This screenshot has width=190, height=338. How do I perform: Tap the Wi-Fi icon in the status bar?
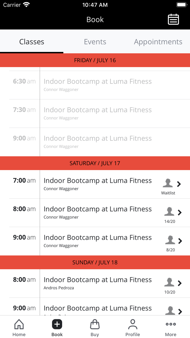(26, 4)
